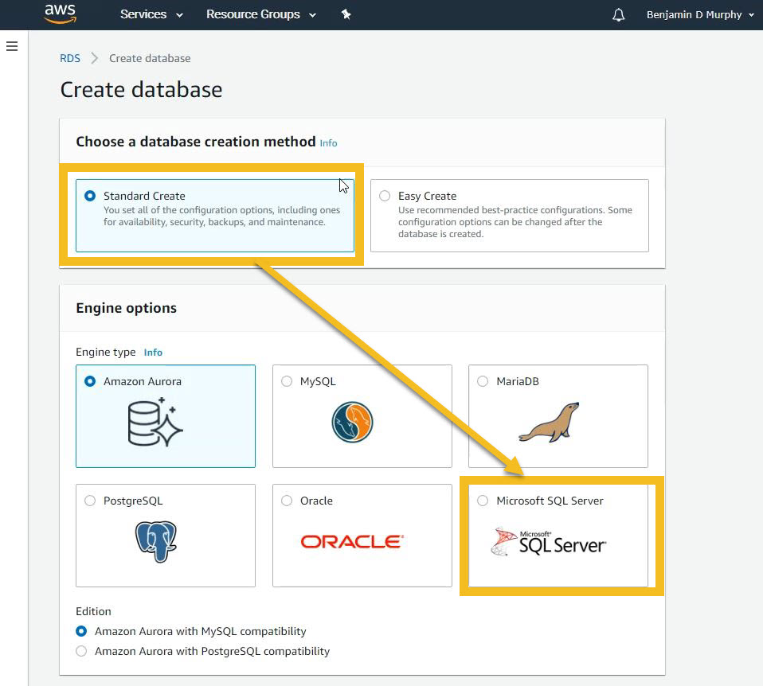The image size is (763, 686).
Task: Click the Microsoft SQL Server logo
Action: [x=549, y=542]
